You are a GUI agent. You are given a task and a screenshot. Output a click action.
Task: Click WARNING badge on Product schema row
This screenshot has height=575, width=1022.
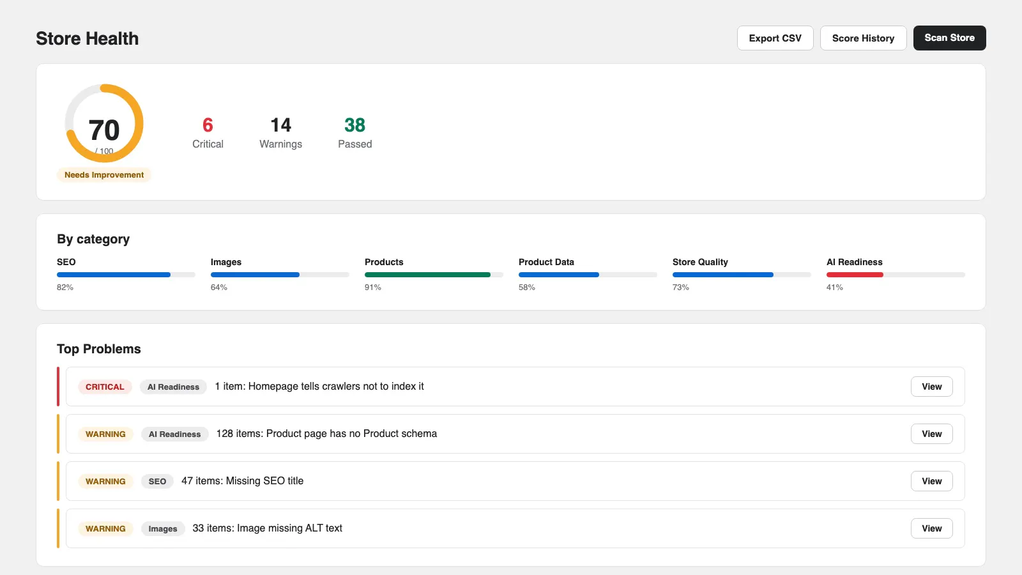point(105,434)
